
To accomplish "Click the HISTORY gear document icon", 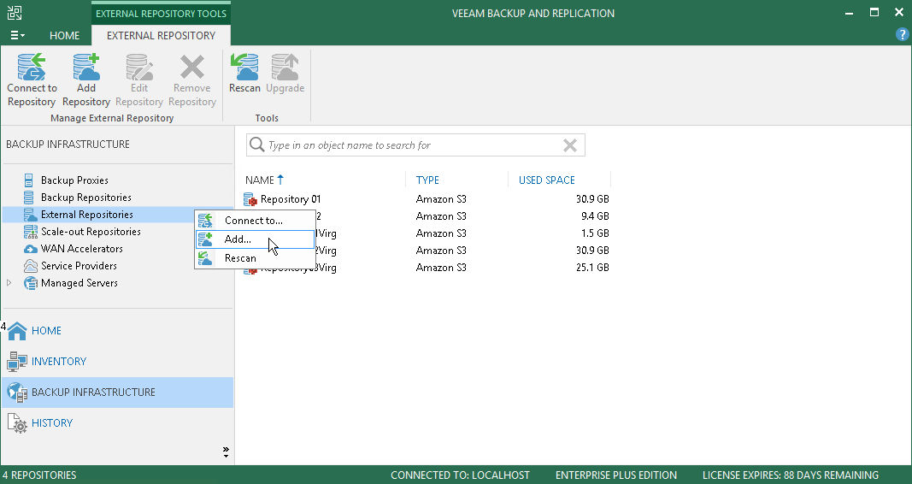I will (17, 423).
